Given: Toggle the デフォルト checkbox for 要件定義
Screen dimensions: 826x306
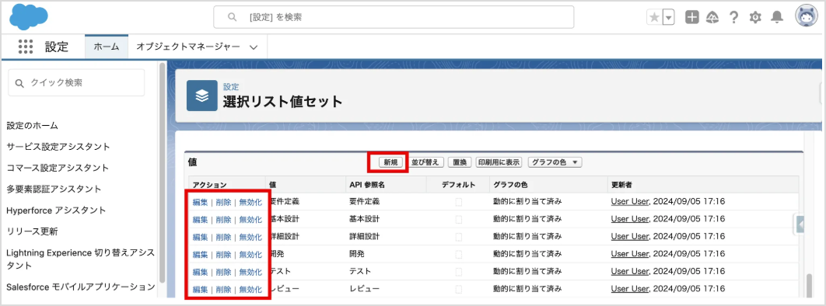Looking at the screenshot, I should [x=459, y=202].
